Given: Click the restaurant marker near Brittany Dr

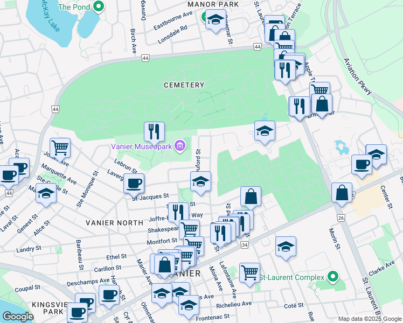Looking at the screenshot, I should [x=300, y=106].
